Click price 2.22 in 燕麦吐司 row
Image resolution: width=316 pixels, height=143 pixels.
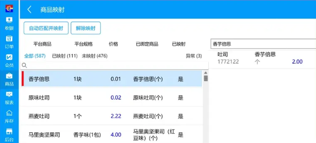pyautogui.click(x=116, y=116)
